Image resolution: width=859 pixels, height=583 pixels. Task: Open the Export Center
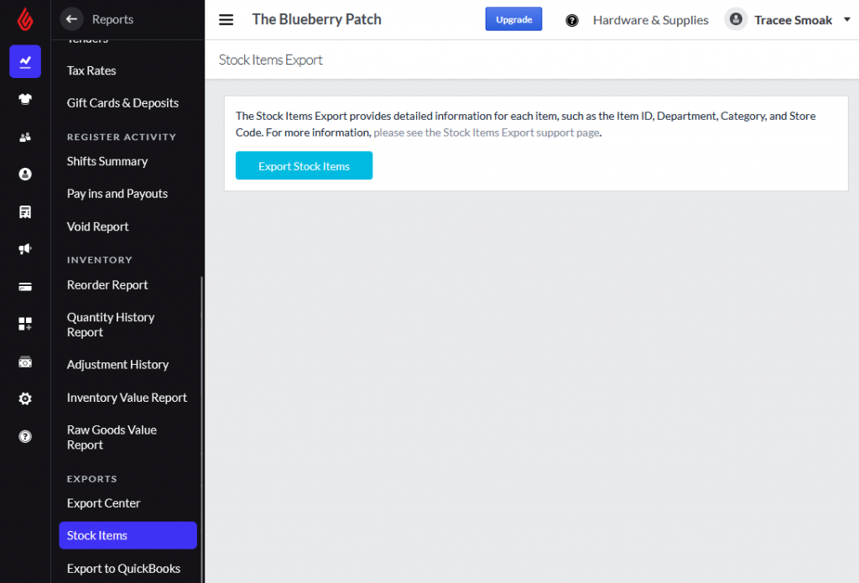tap(103, 502)
